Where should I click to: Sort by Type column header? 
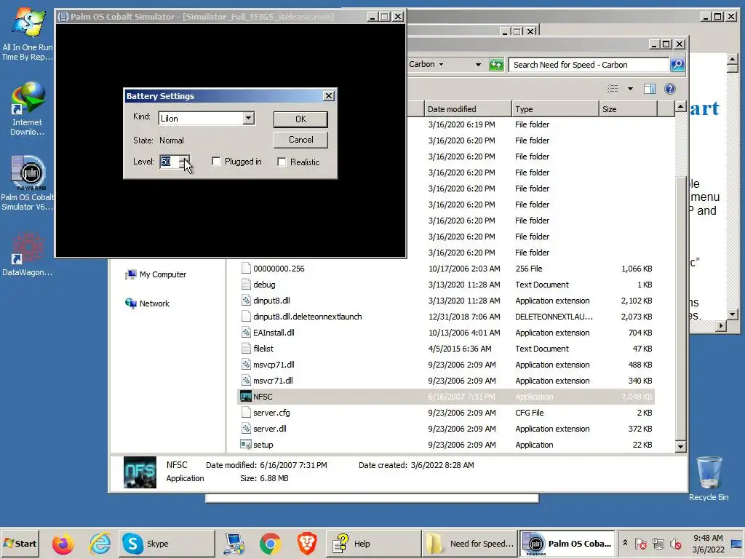(555, 109)
